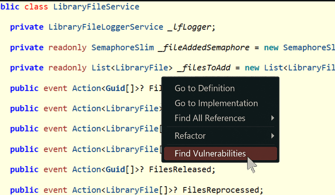This screenshot has width=335, height=195.
Task: Click the public keyword on FilesReprocessed line
Action: [x=24, y=190]
